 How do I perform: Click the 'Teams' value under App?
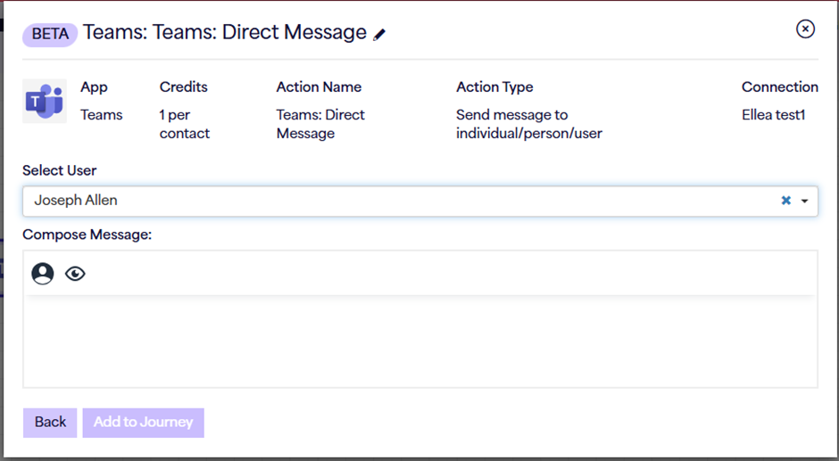point(102,115)
